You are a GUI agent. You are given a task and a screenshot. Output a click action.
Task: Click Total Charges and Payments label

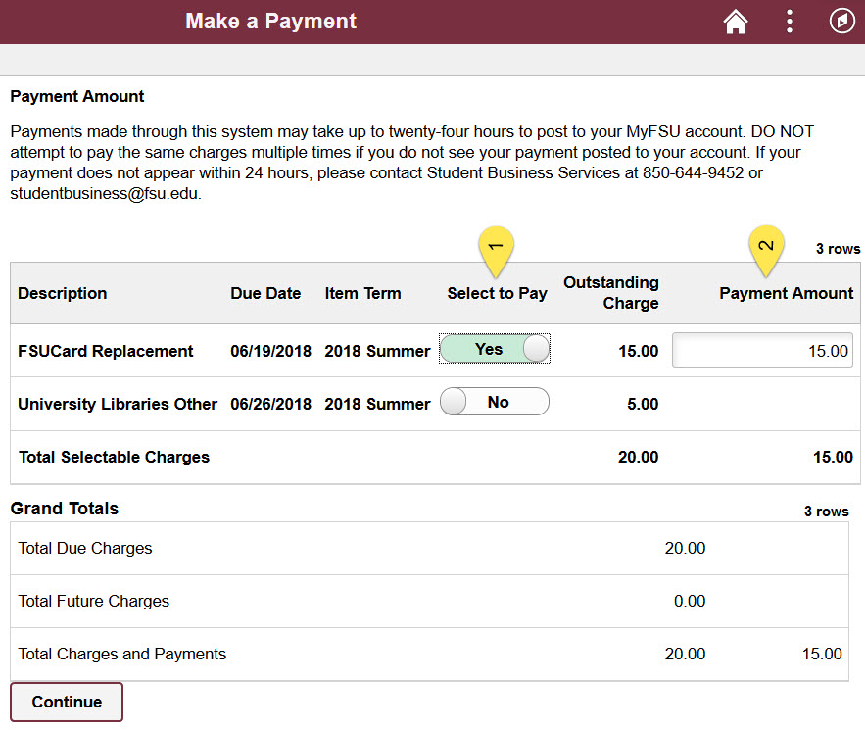(121, 654)
